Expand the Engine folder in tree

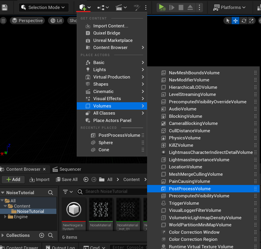(5, 217)
